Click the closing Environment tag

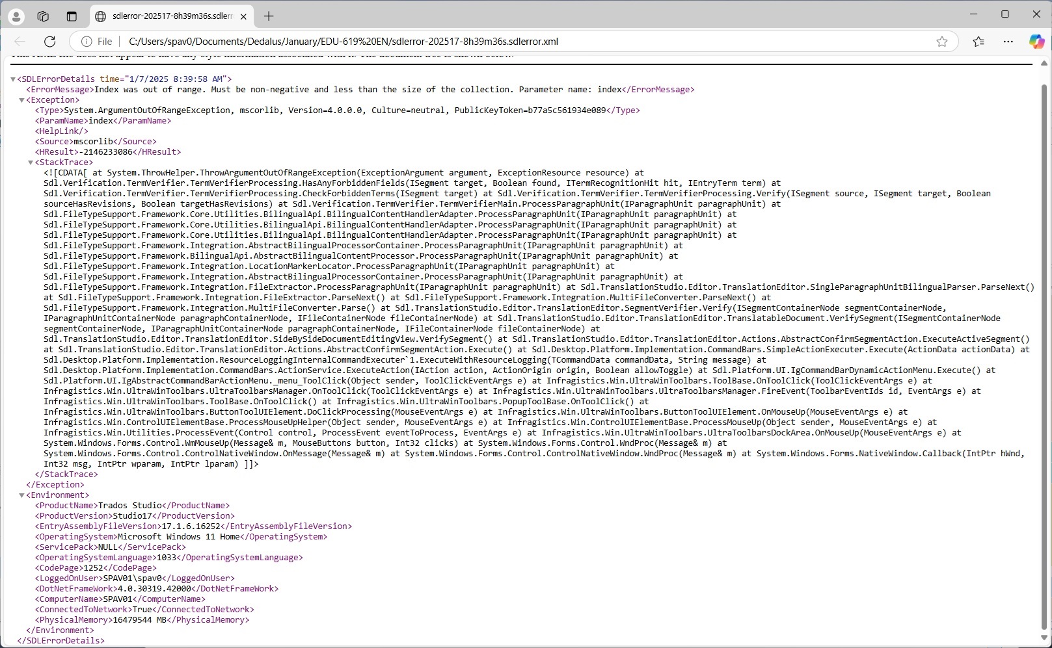[x=60, y=630]
